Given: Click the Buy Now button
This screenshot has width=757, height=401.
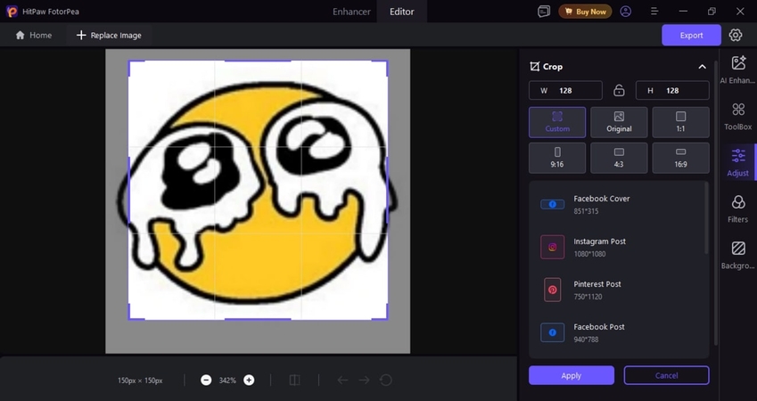Looking at the screenshot, I should (585, 12).
